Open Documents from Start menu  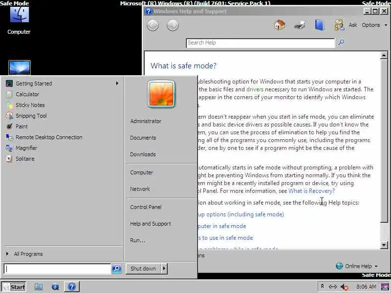click(x=143, y=138)
